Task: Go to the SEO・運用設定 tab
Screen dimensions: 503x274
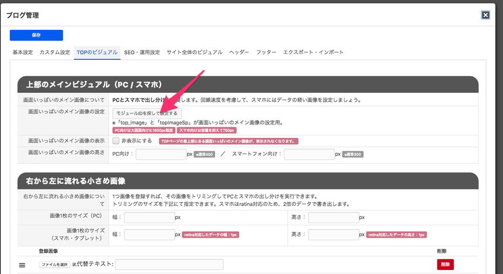Action: [x=142, y=52]
